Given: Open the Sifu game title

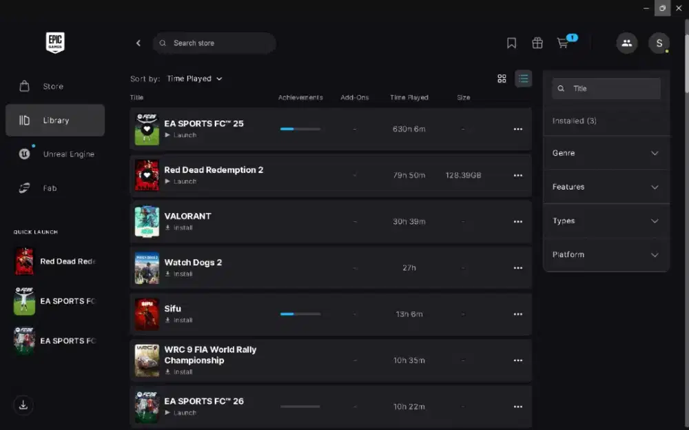Looking at the screenshot, I should point(173,309).
